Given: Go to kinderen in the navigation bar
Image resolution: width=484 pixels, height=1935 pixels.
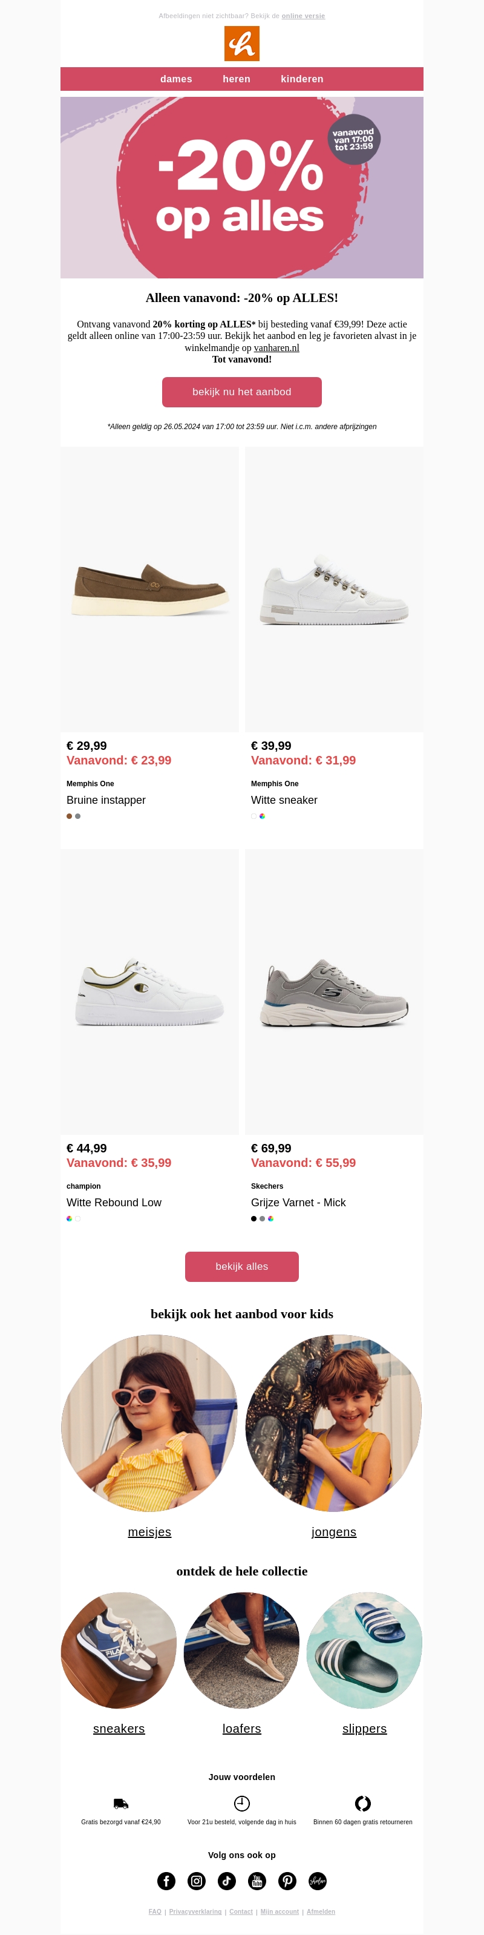Looking at the screenshot, I should pyautogui.click(x=302, y=79).
